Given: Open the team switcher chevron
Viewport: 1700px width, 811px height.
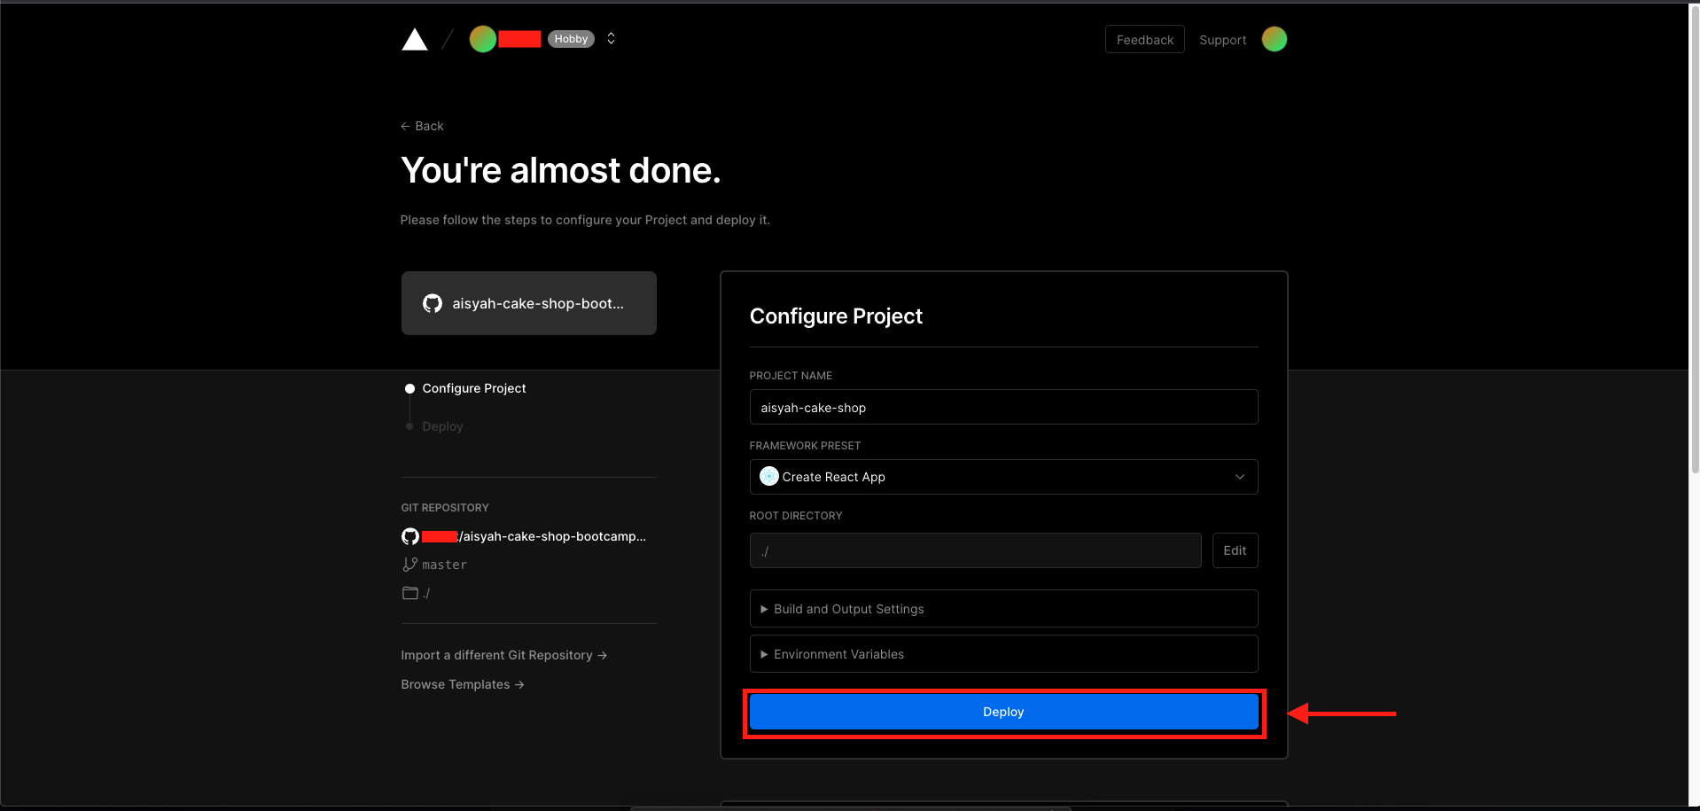Looking at the screenshot, I should 611,39.
